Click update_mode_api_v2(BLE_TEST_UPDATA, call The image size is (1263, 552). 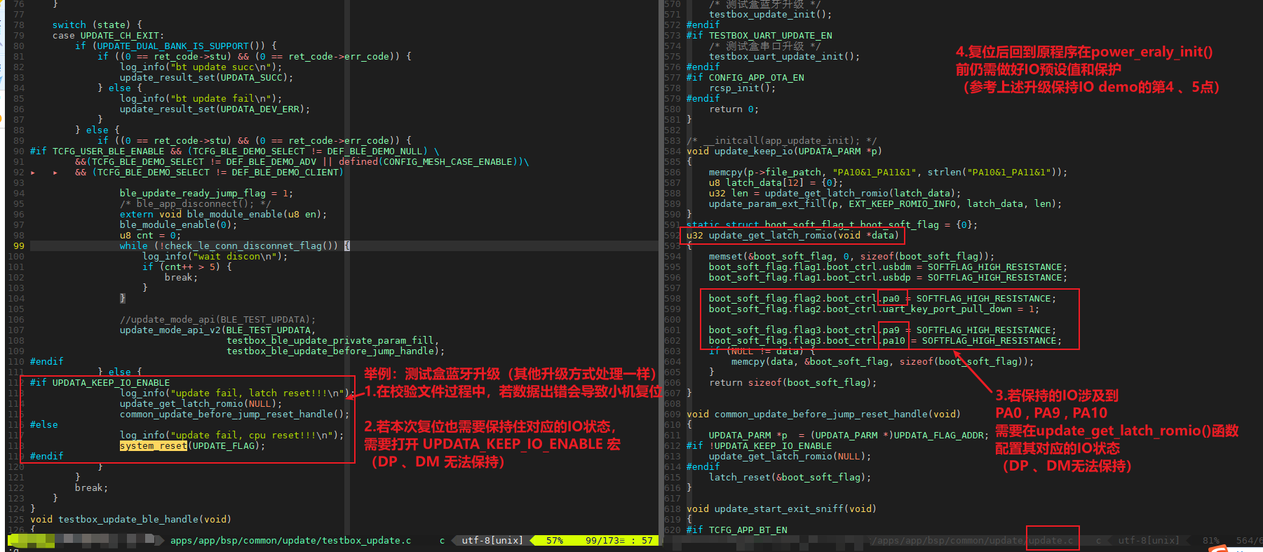[217, 330]
